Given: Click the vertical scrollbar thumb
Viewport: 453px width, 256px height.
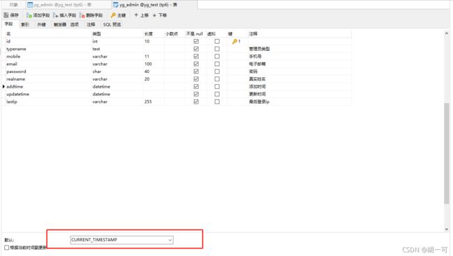Looking at the screenshot, I should click(x=447, y=153).
